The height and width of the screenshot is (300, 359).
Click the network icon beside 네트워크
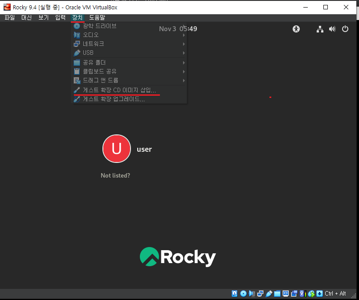point(77,44)
